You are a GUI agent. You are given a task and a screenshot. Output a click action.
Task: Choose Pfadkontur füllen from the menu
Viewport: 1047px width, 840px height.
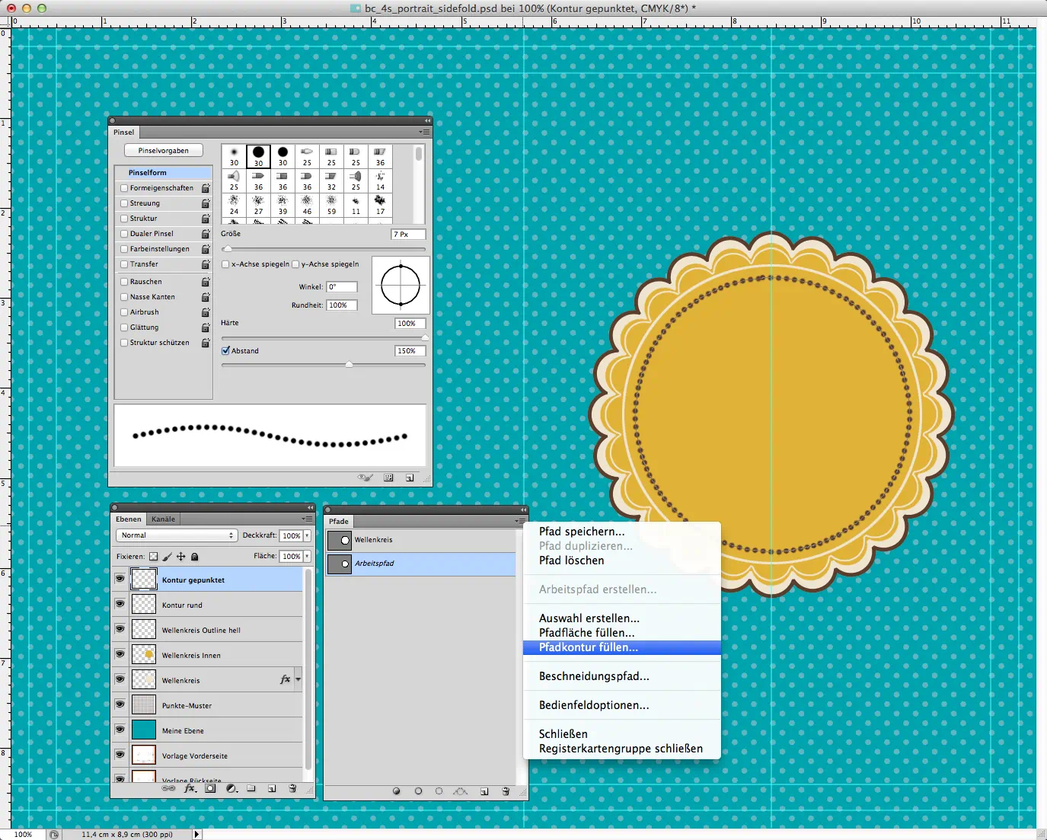[588, 647]
